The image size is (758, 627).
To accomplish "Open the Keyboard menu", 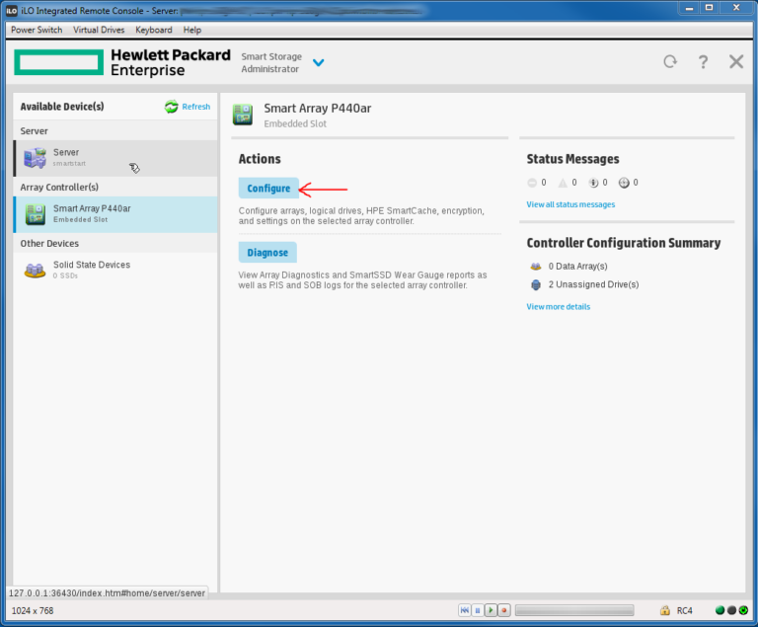I will [x=154, y=30].
